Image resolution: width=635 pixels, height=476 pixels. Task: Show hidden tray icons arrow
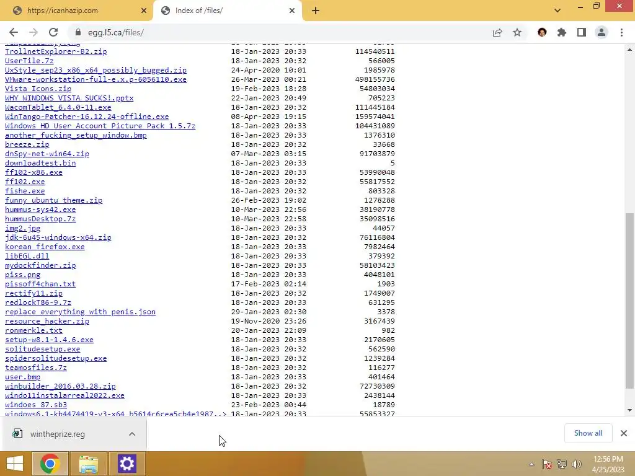point(531,464)
